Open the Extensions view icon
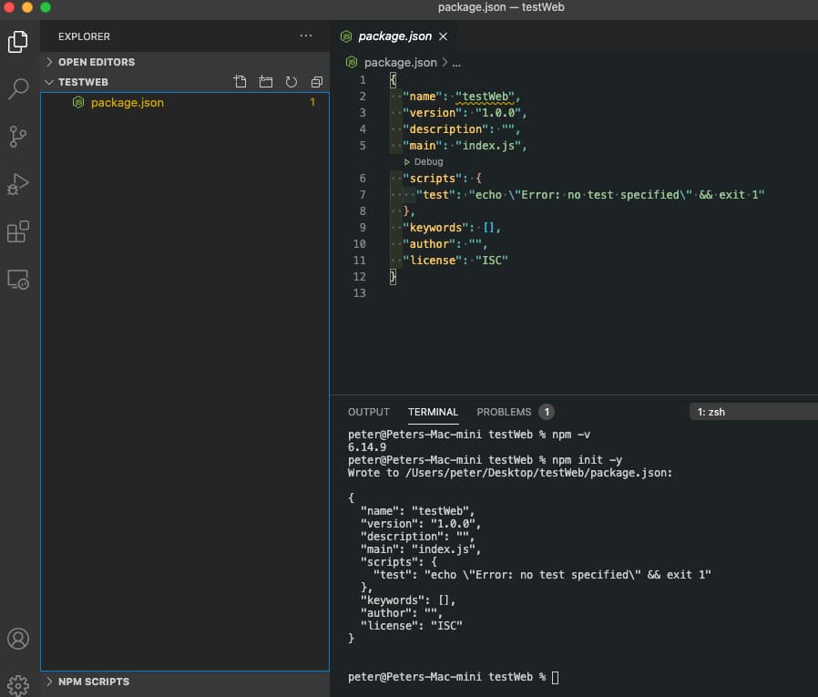 coord(18,231)
